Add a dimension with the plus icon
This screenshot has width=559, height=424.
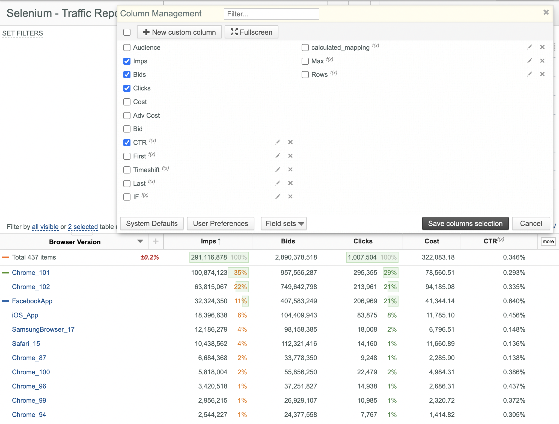tap(156, 241)
